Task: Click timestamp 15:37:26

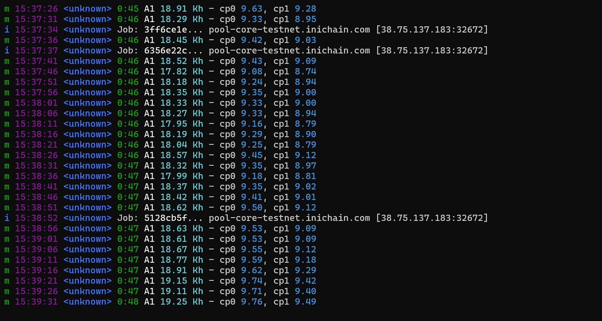Action: coord(36,9)
